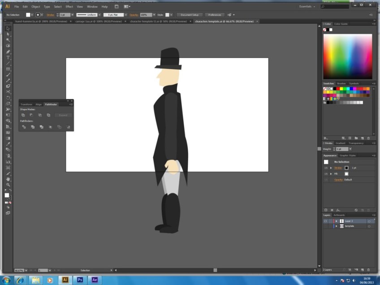The width and height of the screenshot is (380, 285).
Task: Click the Unite shape mode icon in Pathfinder
Action: [24, 115]
